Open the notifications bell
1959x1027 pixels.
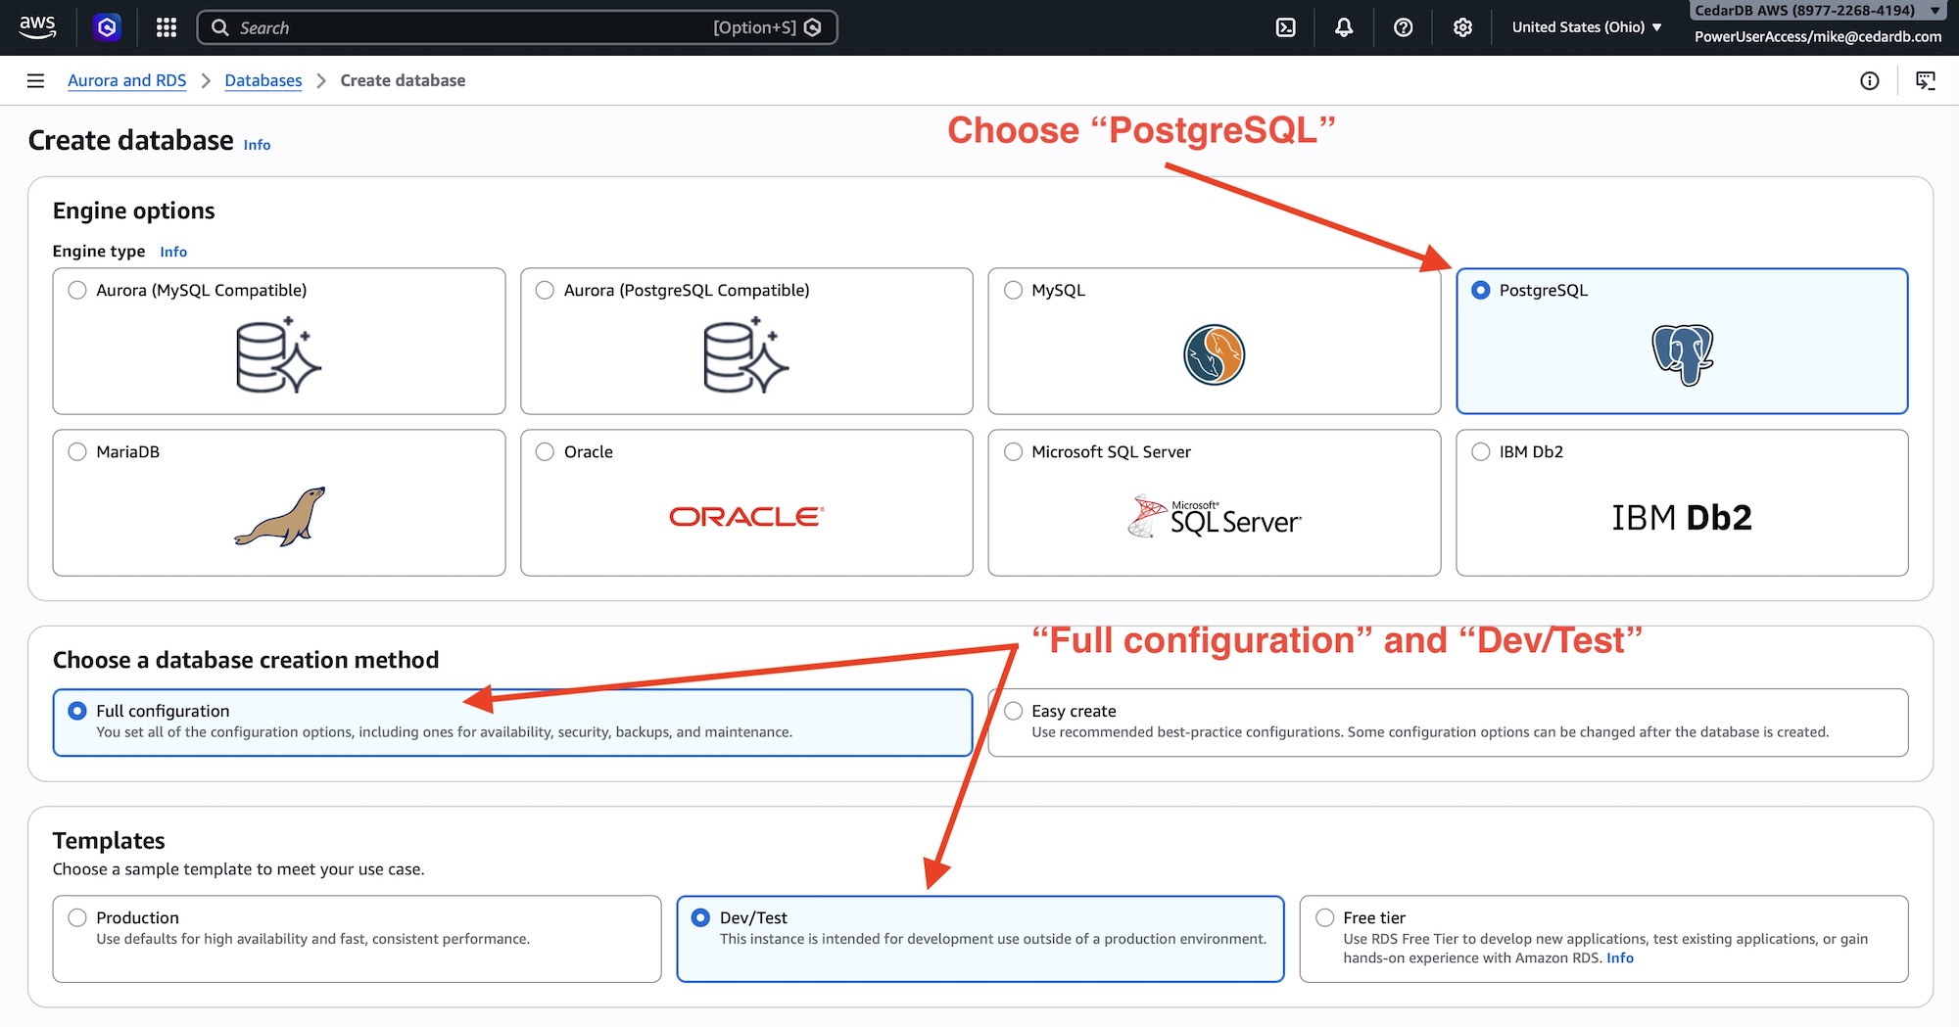point(1343,26)
